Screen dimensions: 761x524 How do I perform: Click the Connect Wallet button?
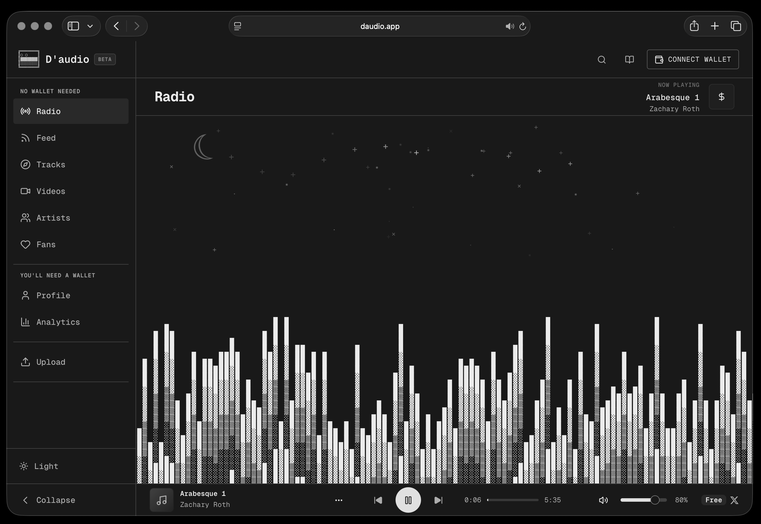(692, 59)
